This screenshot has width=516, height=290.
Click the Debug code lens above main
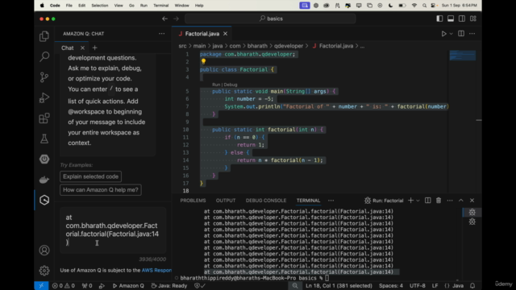(231, 85)
